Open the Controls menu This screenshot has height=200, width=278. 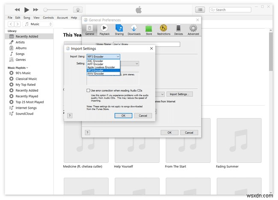[x=48, y=17]
